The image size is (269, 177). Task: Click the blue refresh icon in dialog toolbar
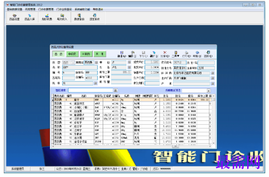click(x=154, y=54)
